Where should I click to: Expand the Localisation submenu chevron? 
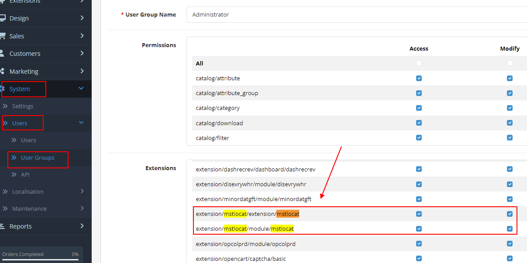pyautogui.click(x=82, y=191)
